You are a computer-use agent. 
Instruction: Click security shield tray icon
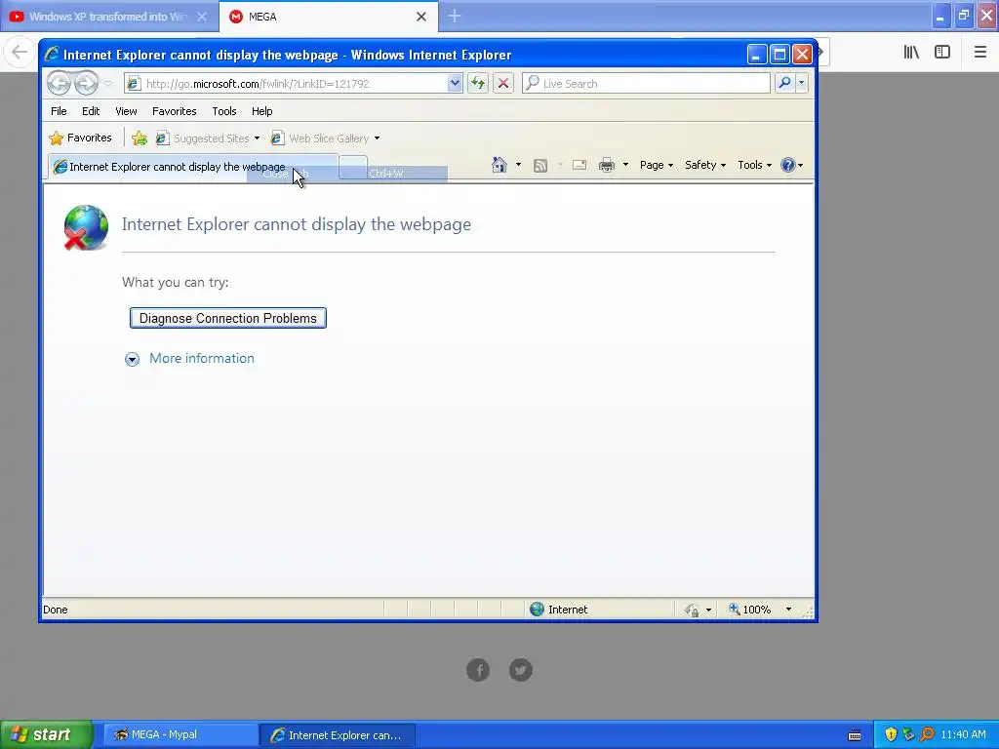click(891, 734)
